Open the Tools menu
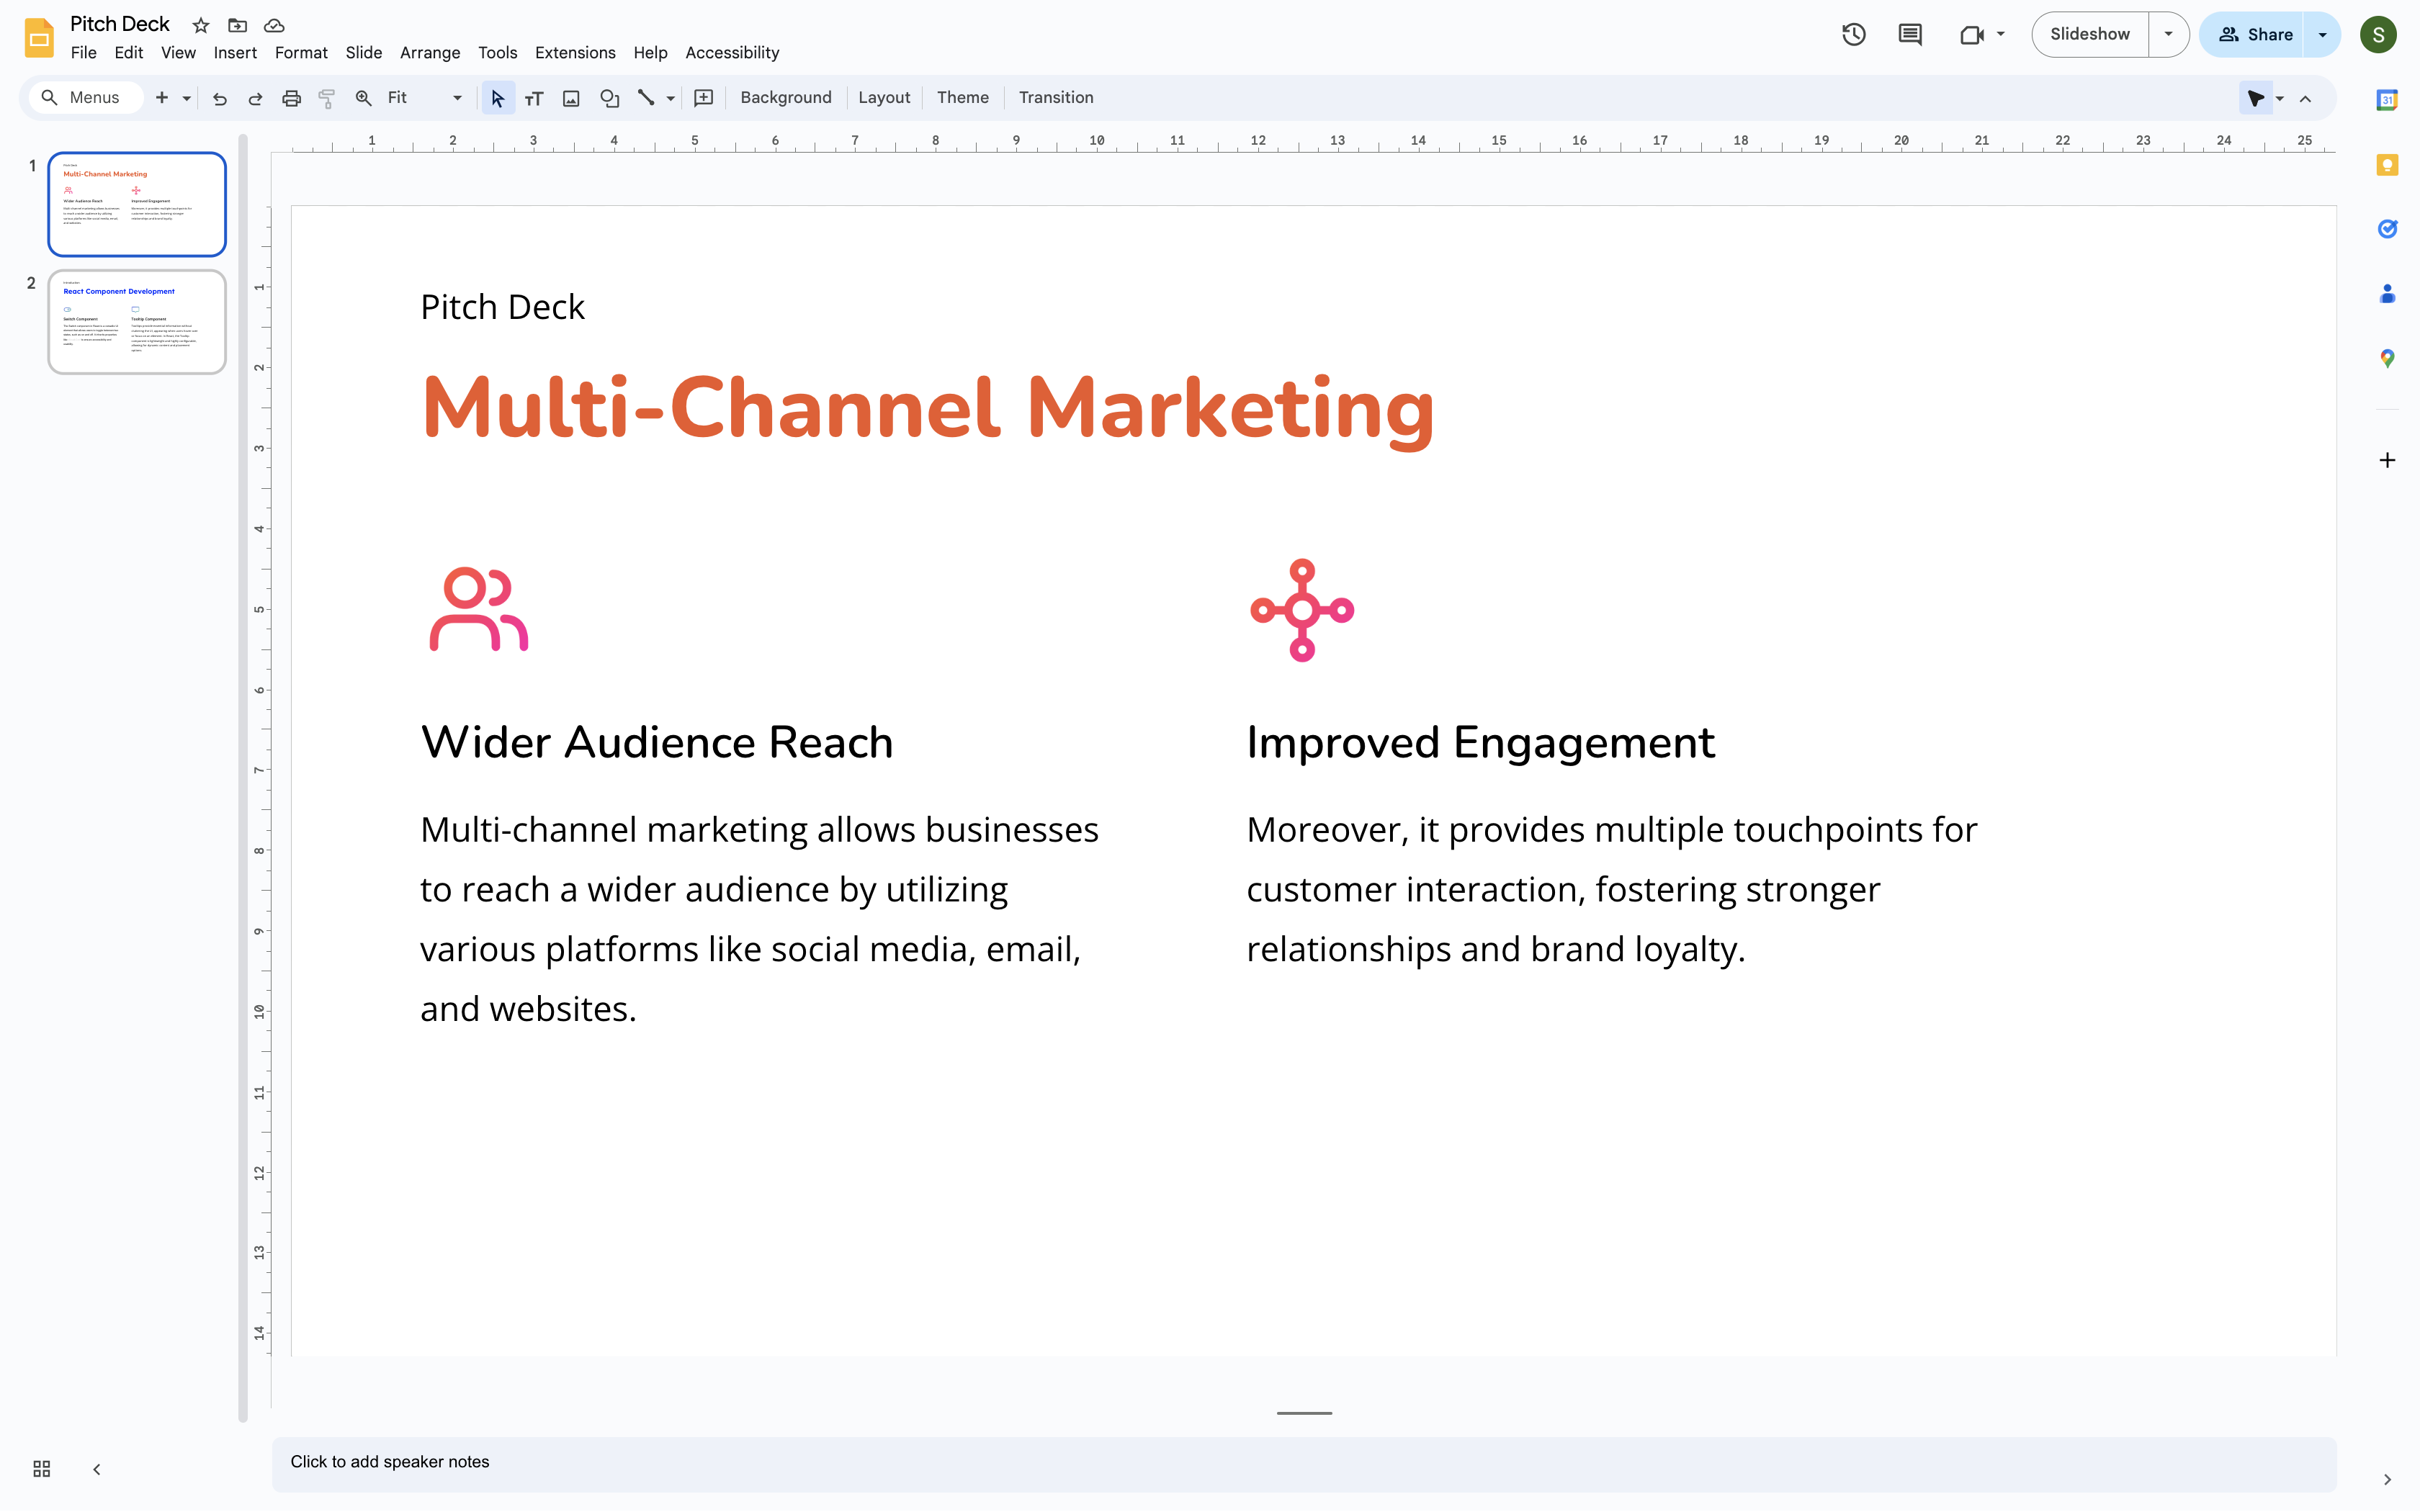The width and height of the screenshot is (2420, 1512). pyautogui.click(x=497, y=52)
